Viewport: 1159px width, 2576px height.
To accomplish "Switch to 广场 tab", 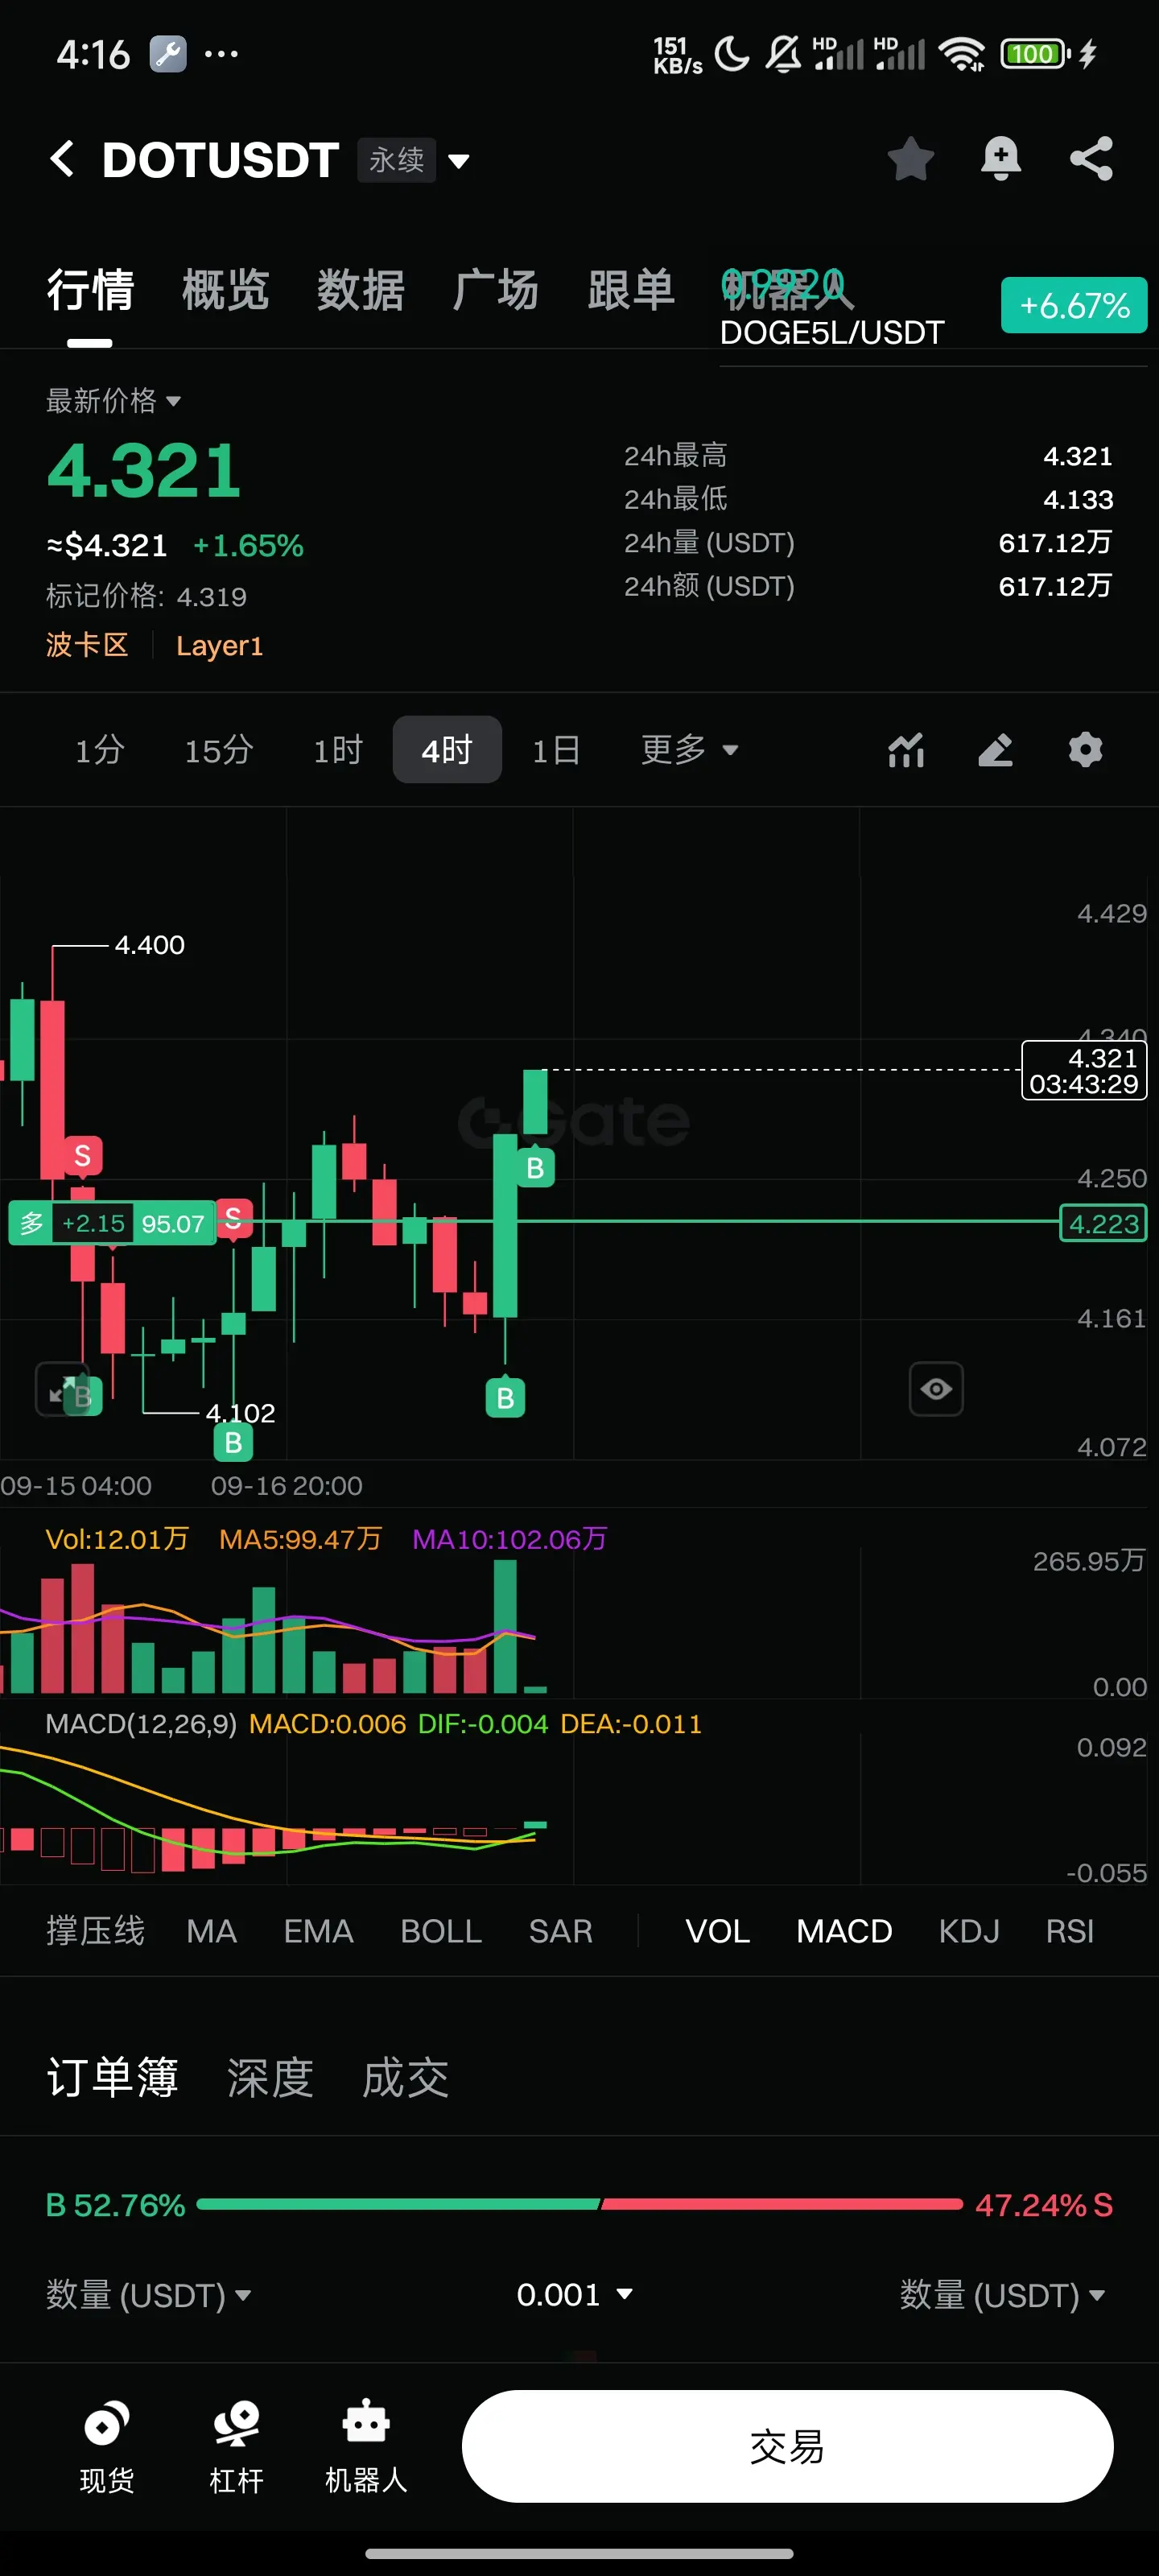I will coord(495,291).
